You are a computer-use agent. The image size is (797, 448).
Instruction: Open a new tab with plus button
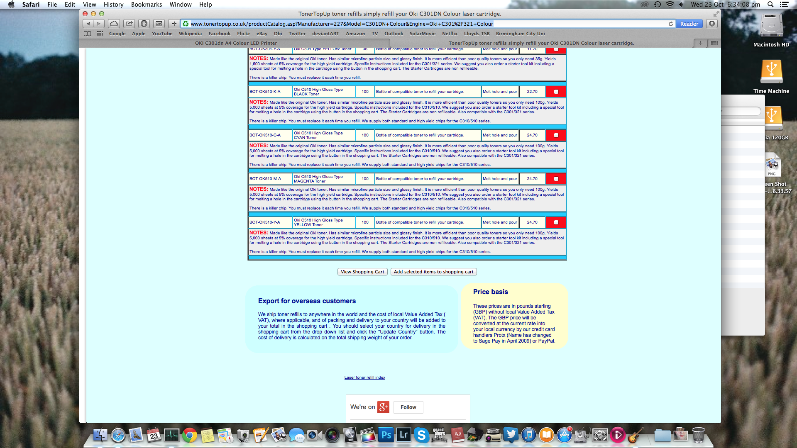pyautogui.click(x=700, y=43)
